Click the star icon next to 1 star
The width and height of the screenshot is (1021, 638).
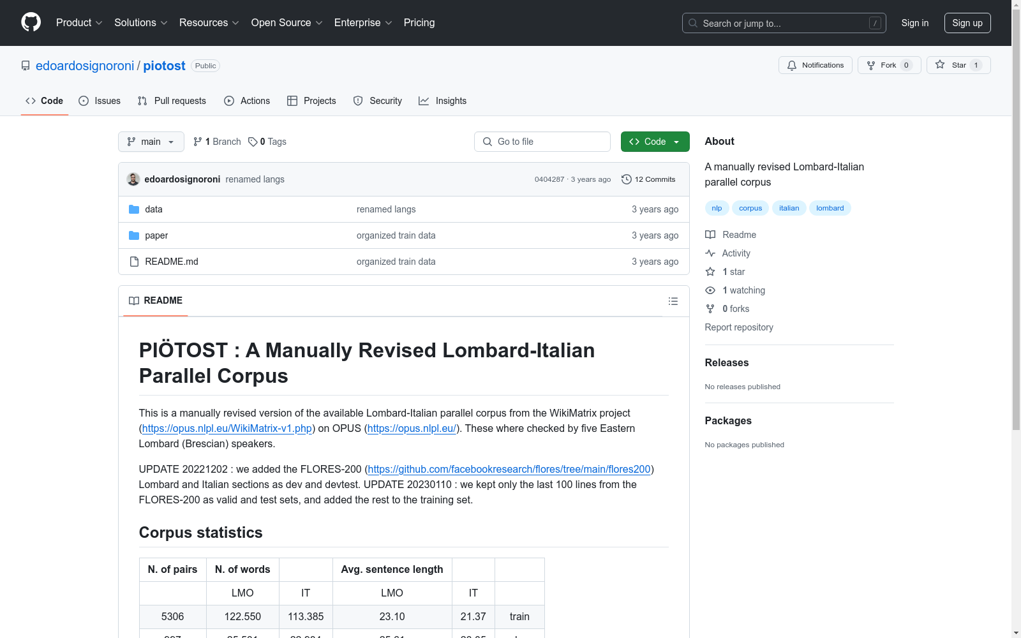(x=710, y=272)
